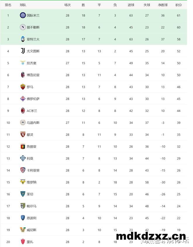This screenshot has height=247, width=193.
Task: Click the Atalanta team logo
Action: (23, 39)
